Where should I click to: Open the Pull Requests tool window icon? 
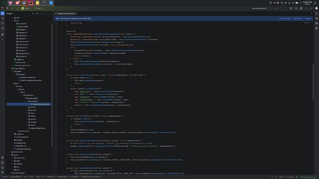point(2,28)
